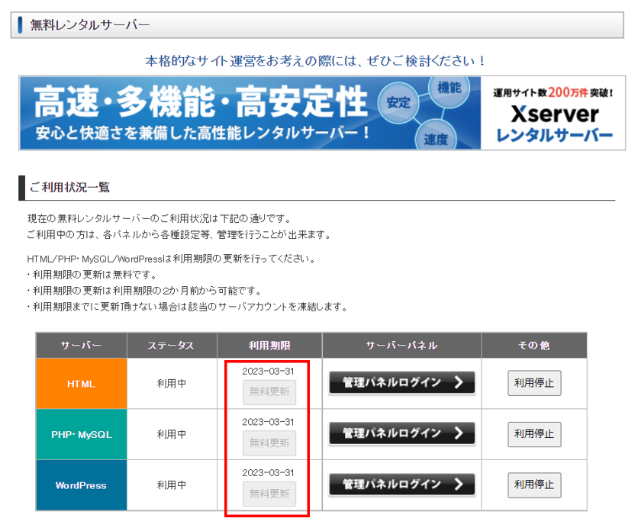Open 管理パネルログイン for the PHP・MySQL server
Screen dimensions: 638x528
(401, 433)
